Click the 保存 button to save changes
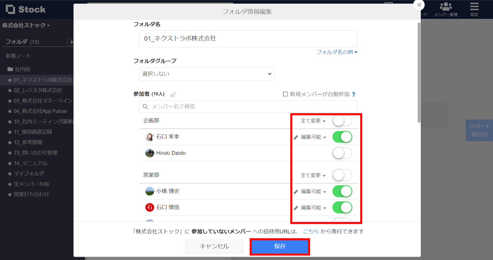Viewport: 493px width, 260px height. click(x=280, y=246)
